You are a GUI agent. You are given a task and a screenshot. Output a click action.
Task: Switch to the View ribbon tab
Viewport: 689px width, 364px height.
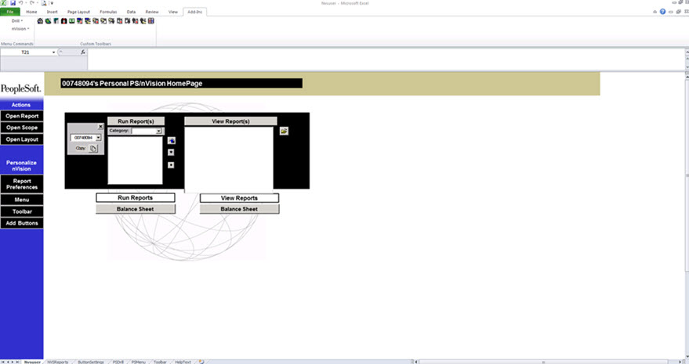coord(173,12)
